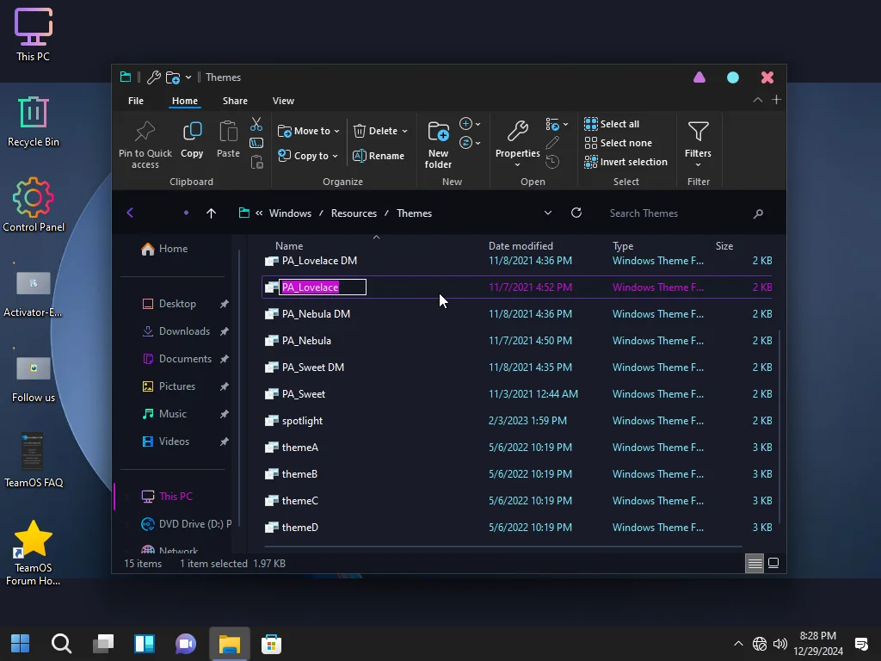
Task: Click the plus icon at ribbon's right edge
Action: [x=777, y=100]
